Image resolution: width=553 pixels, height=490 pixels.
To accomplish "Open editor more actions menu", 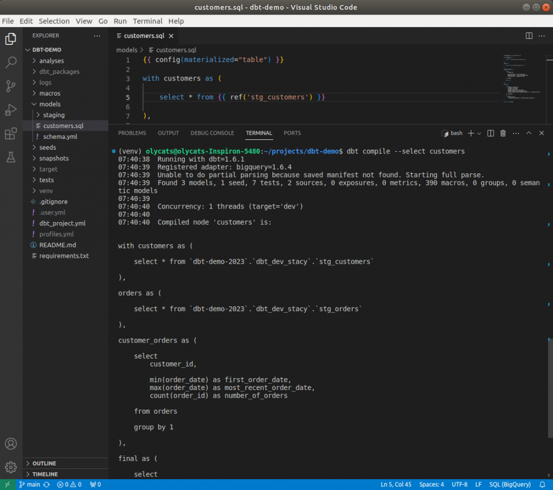I will click(x=542, y=36).
